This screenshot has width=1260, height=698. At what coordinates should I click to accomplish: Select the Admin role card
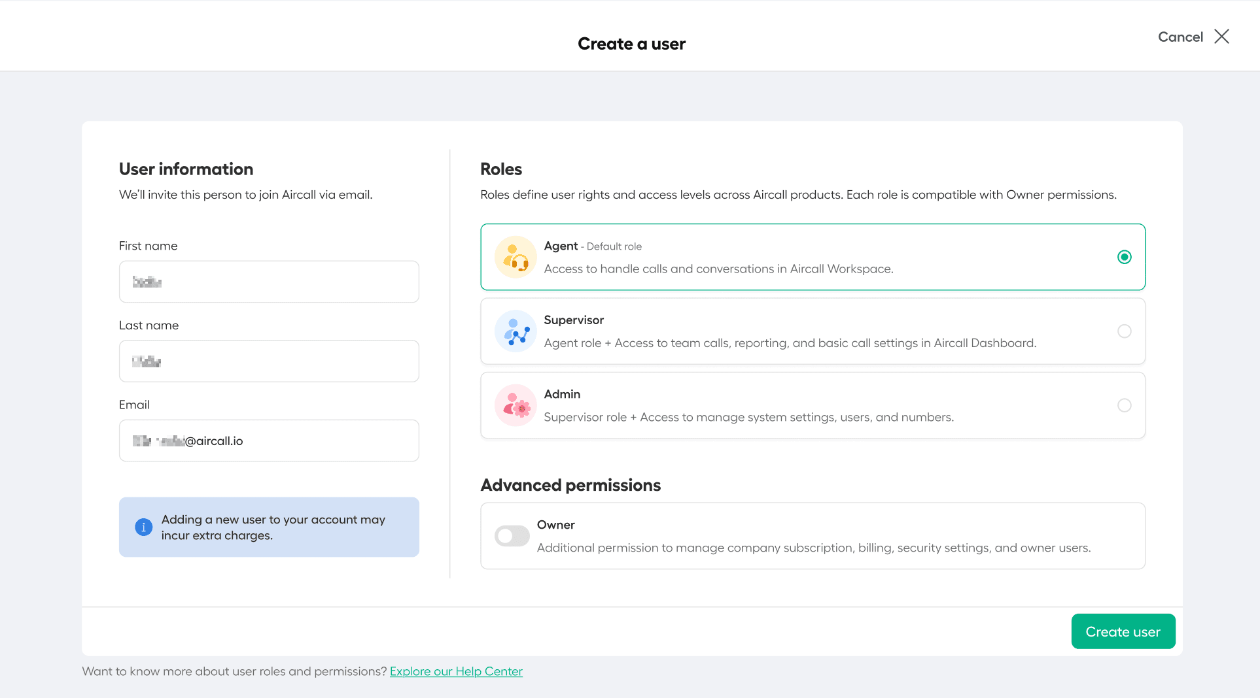[813, 405]
